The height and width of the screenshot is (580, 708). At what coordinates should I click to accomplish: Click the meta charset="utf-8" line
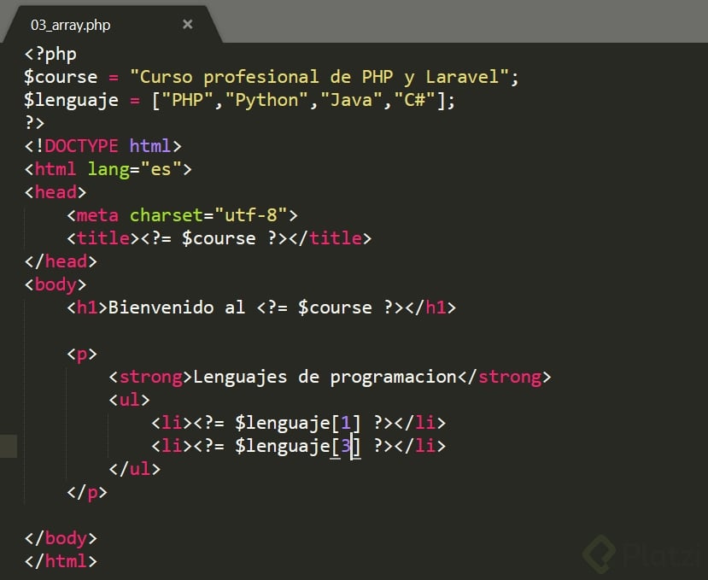click(x=183, y=215)
